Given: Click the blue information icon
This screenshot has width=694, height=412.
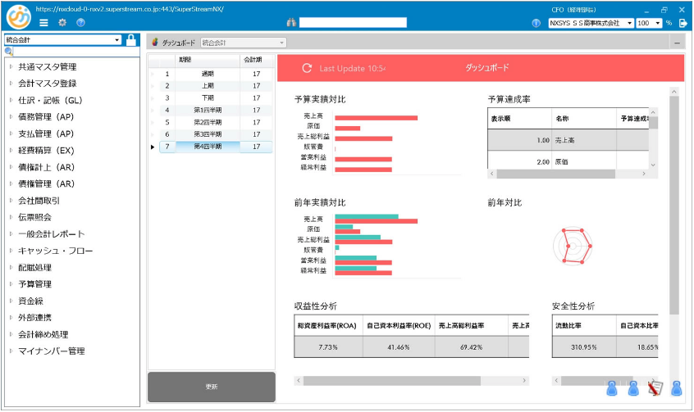Looking at the screenshot, I should [536, 23].
